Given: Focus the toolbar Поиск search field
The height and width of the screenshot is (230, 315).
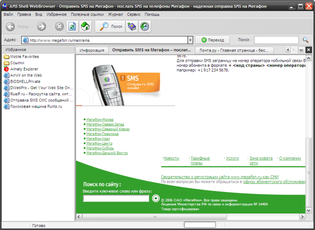Looking at the screenshot, I should (276, 40).
